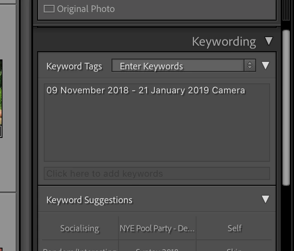Add the NYE Pool Party suggested keyword
This screenshot has height=251, width=294.
coord(157,228)
